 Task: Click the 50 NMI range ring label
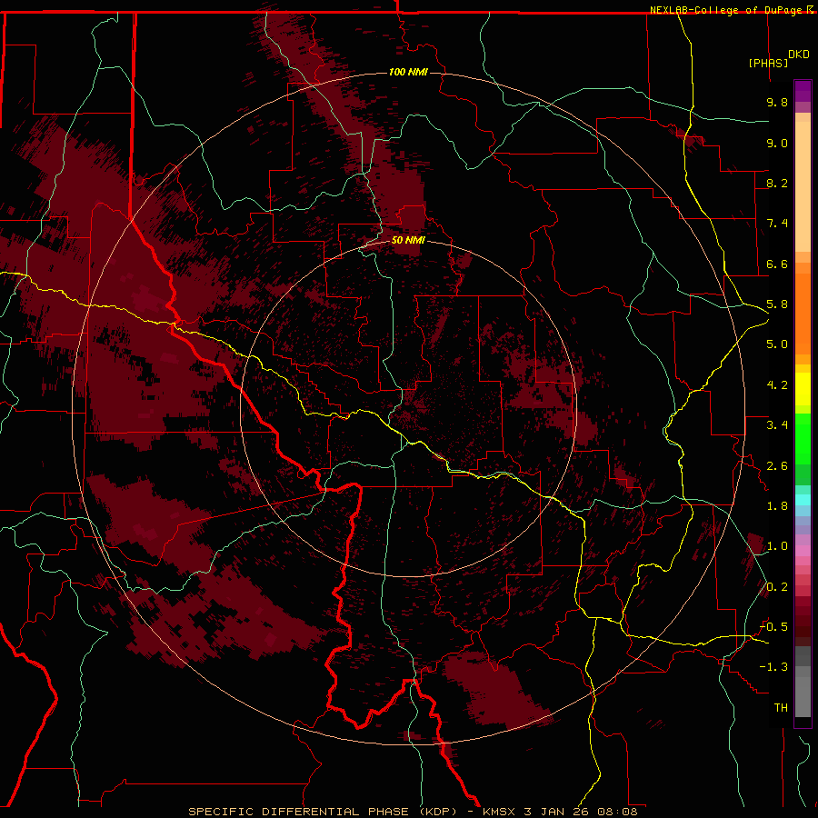tap(408, 240)
